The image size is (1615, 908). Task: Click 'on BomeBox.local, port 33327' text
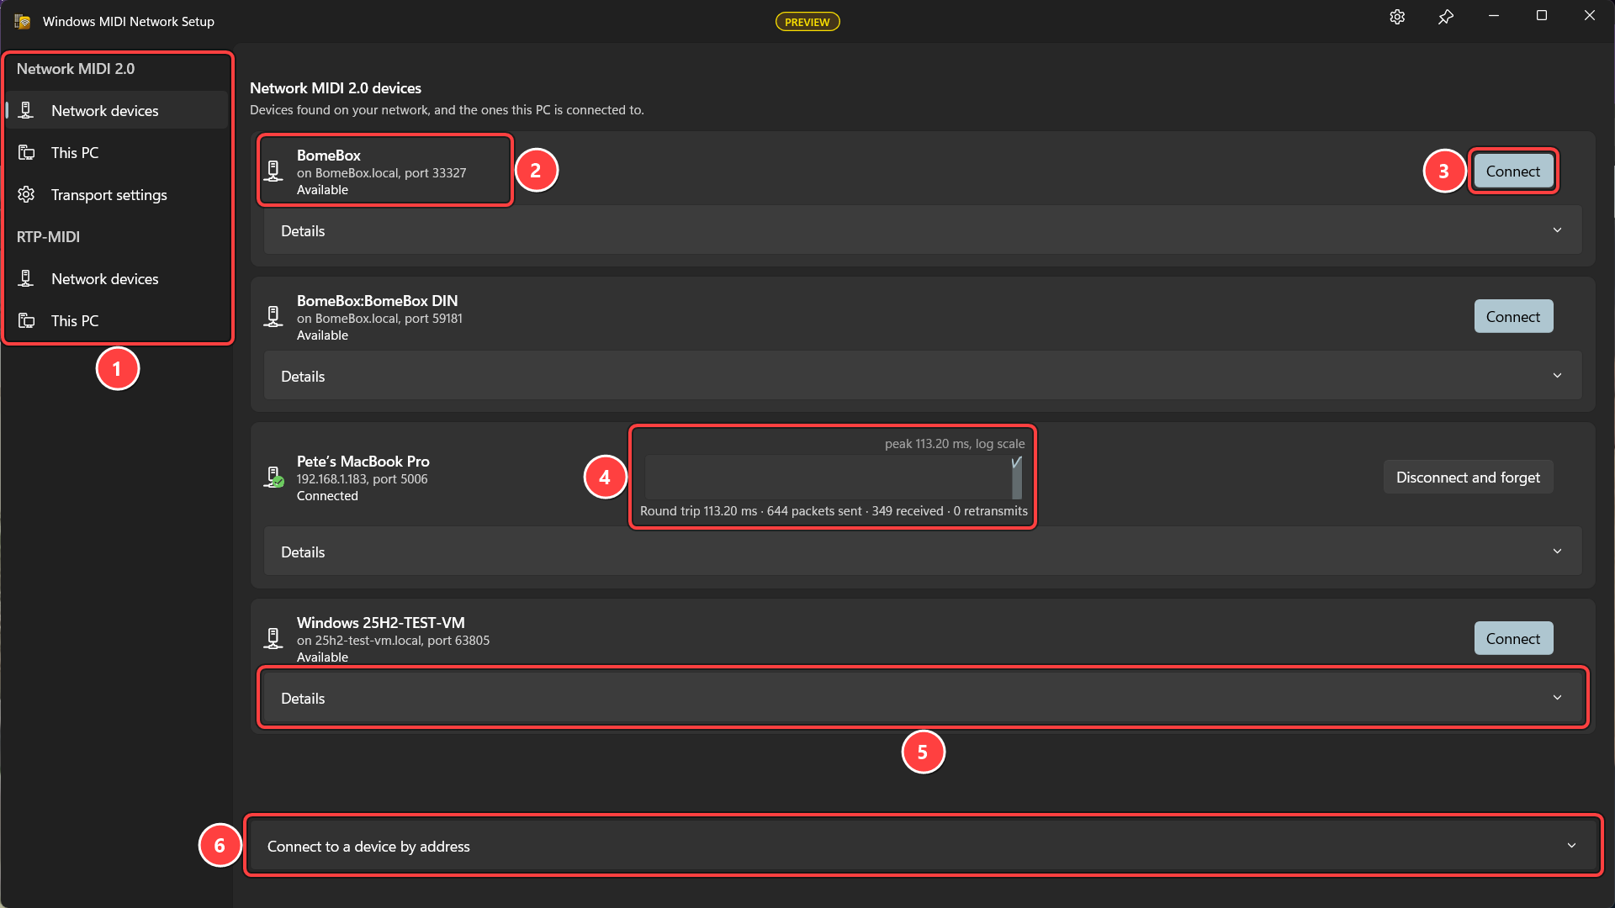point(381,172)
